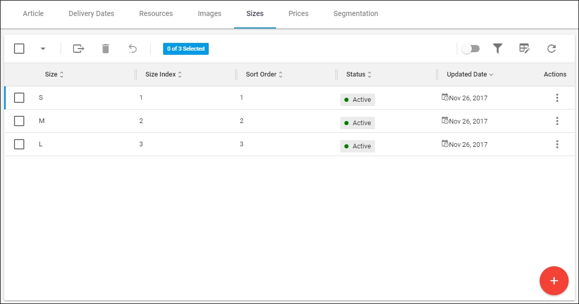Open the Segmentation tab

pos(356,13)
